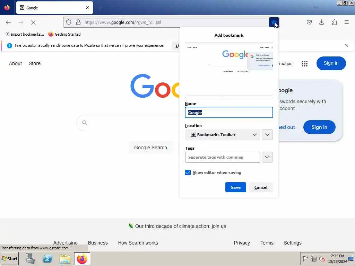Open Getting Started bookmark
Image resolution: width=355 pixels, height=266 pixels.
(x=64, y=34)
